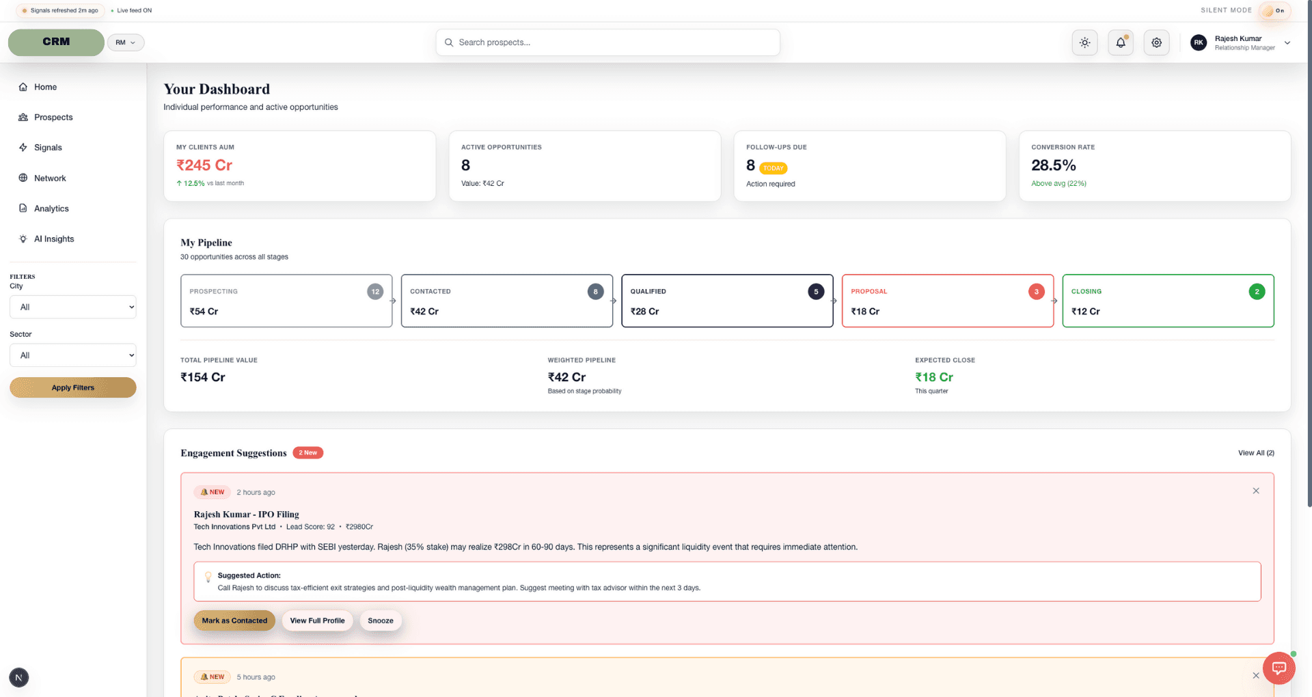Open View All engagement suggestions link

pyautogui.click(x=1256, y=452)
